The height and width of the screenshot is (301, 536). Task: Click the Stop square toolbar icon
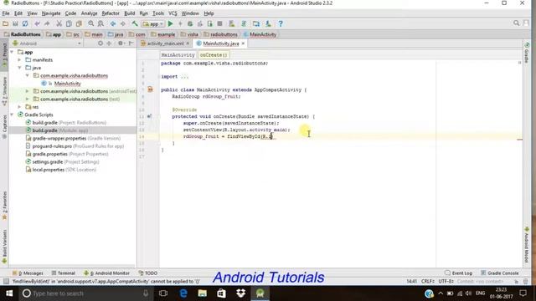click(x=219, y=23)
